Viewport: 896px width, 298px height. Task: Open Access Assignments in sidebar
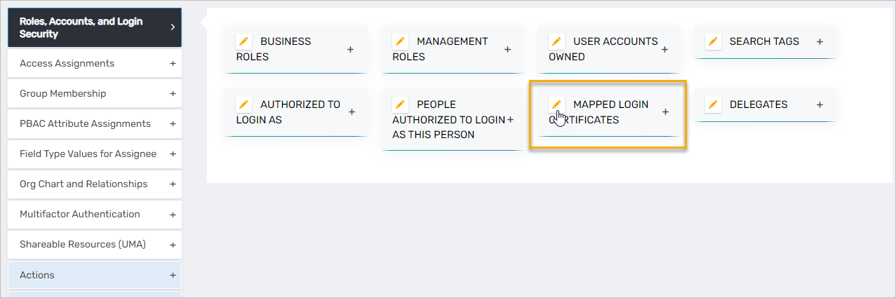67,63
